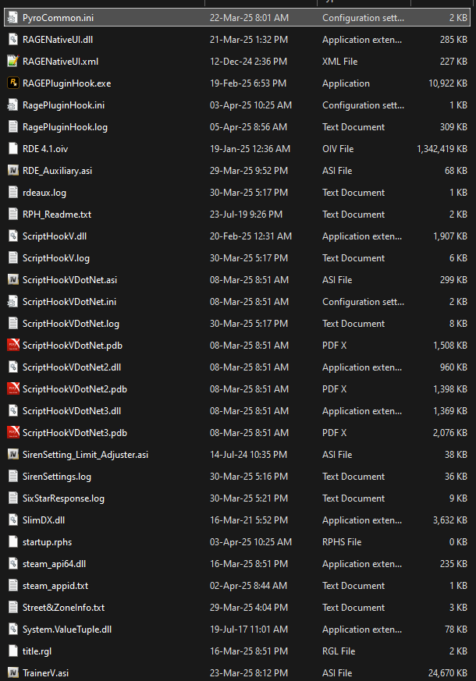This screenshot has height=681, width=476.
Task: Click the red PDF icon of ScriptHookVDotNet3.pdb
Action: (x=13, y=433)
